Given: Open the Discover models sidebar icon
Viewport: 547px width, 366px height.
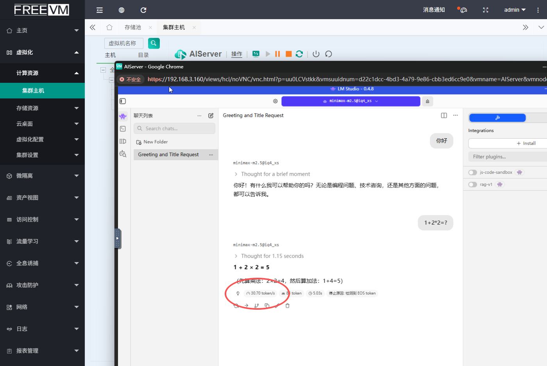Looking at the screenshot, I should point(123,154).
